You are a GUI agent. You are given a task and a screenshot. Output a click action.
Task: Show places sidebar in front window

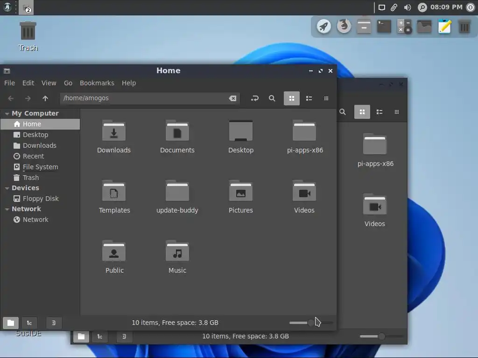pyautogui.click(x=11, y=323)
